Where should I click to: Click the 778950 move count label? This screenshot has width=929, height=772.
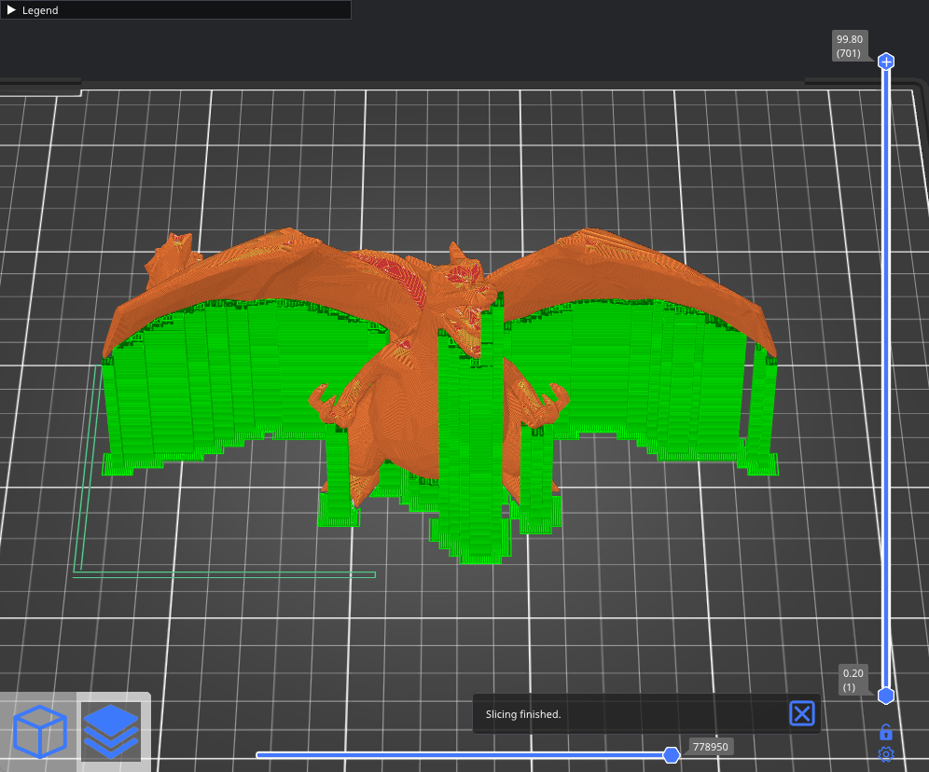coord(711,747)
